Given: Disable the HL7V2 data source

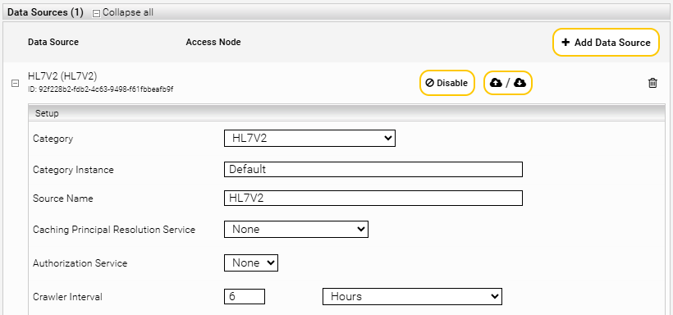Looking at the screenshot, I should click(446, 83).
